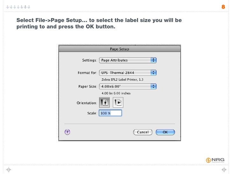Click the blue arrows on Settings popup
The width and height of the screenshot is (232, 174).
coord(153,60)
